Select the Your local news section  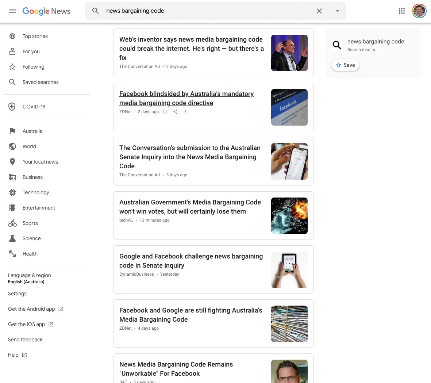coord(40,162)
